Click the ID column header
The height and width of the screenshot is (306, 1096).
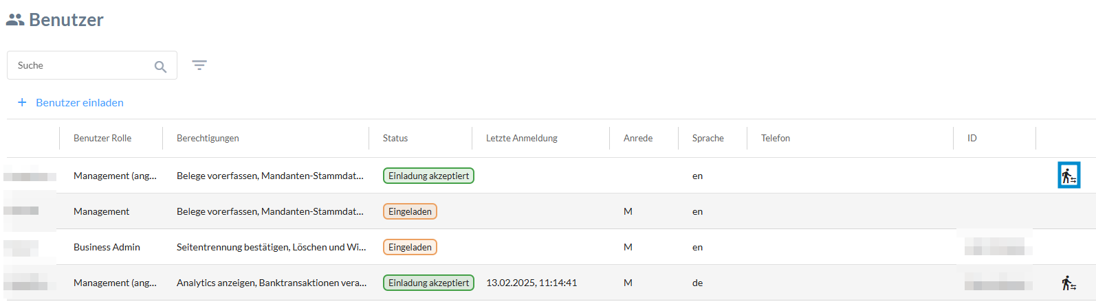tap(972, 138)
